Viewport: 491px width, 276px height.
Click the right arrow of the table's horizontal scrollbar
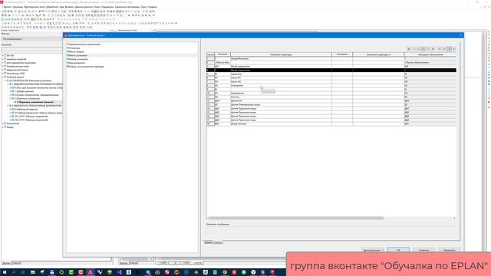pyautogui.click(x=454, y=218)
